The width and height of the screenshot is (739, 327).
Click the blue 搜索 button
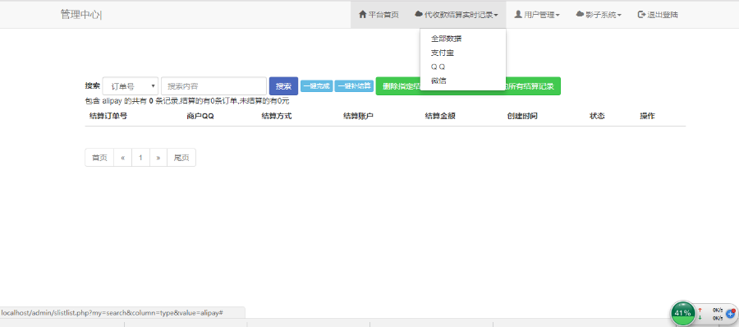[x=283, y=86]
